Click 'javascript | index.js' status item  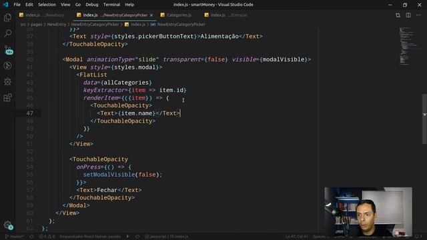[x=166, y=237]
